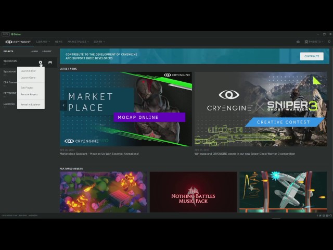Select Reveal in Explorer menu entry
The width and height of the screenshot is (333, 250).
coord(30,105)
